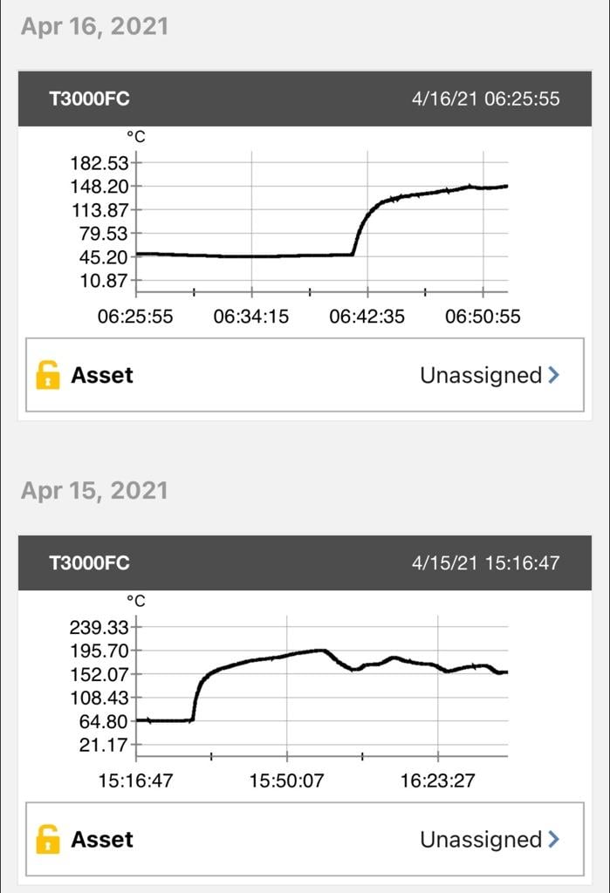This screenshot has height=893, width=610.
Task: Click the Apr 15, 2021 date header
Action: 94,490
